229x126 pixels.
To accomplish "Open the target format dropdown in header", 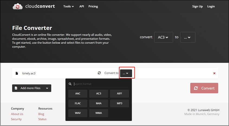I will tap(188, 37).
